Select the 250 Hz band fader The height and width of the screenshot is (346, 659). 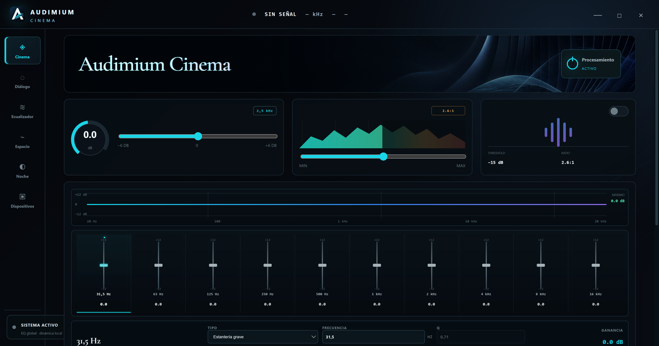point(268,265)
